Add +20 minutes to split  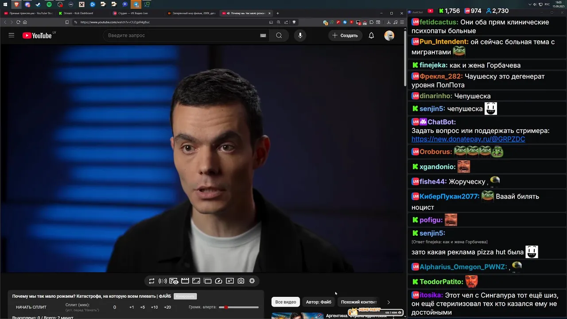(x=167, y=307)
